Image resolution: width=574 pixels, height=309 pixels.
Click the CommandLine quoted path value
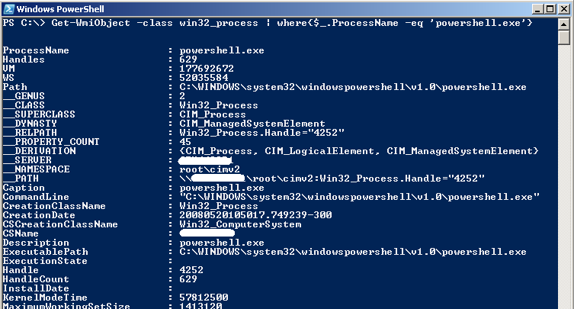[x=359, y=197]
